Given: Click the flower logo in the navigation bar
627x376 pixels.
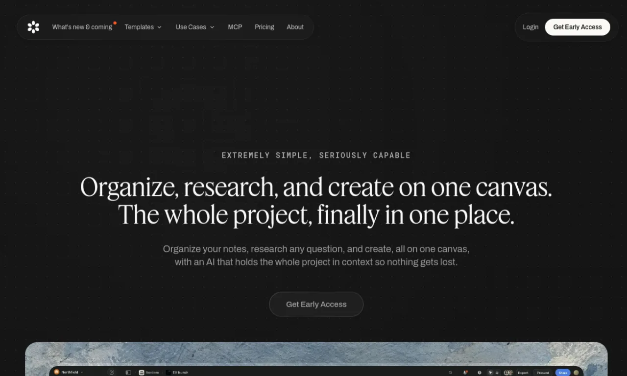Looking at the screenshot, I should tap(33, 27).
